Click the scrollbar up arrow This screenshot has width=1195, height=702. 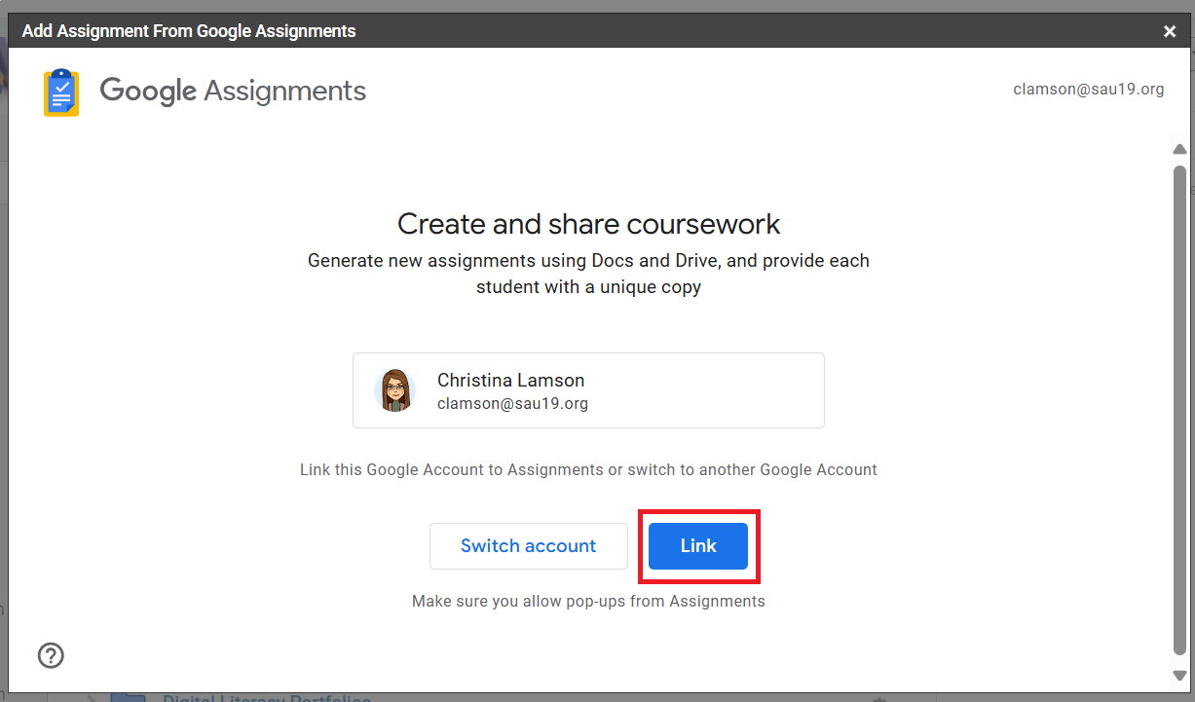click(x=1179, y=150)
